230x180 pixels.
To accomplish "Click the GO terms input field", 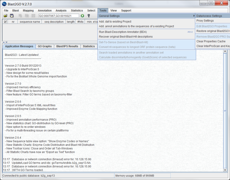I will (x=59, y=16).
